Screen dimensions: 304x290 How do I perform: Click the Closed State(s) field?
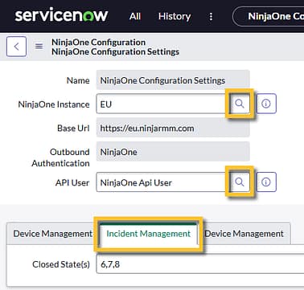(200, 264)
